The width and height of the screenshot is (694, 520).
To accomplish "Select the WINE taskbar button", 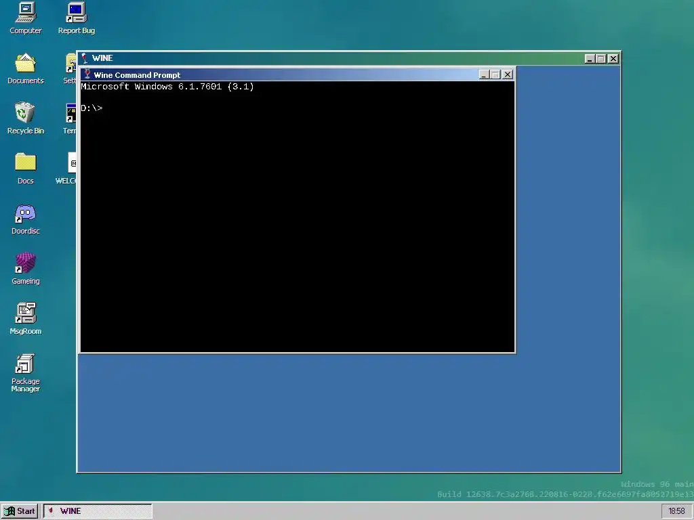I will (x=98, y=511).
